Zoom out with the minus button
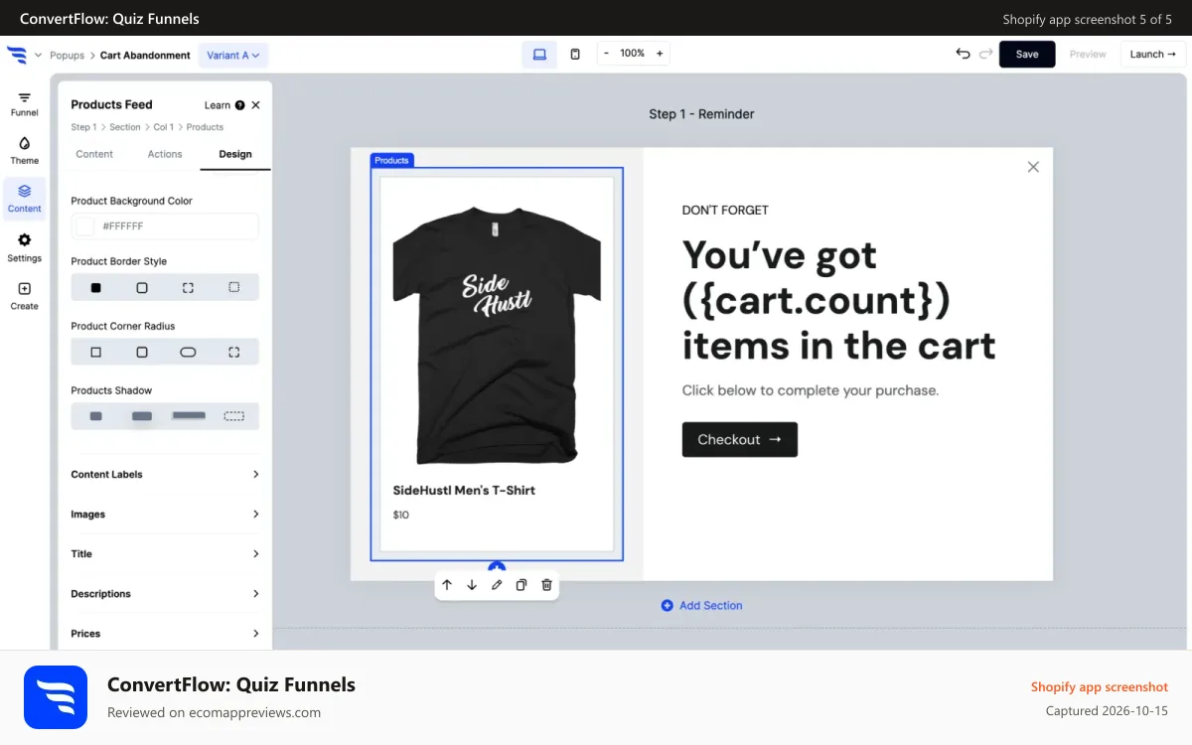1192x745 pixels. [x=606, y=54]
